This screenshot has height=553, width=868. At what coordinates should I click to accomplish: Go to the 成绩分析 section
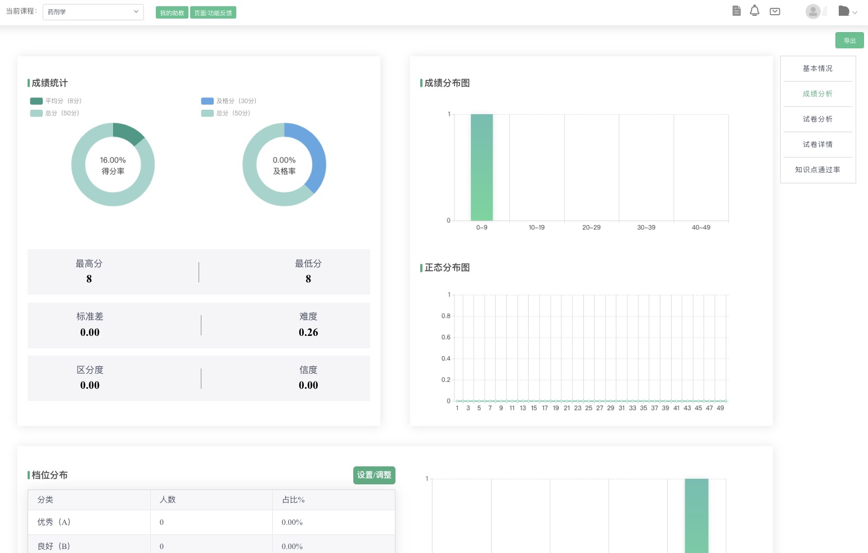coord(817,94)
